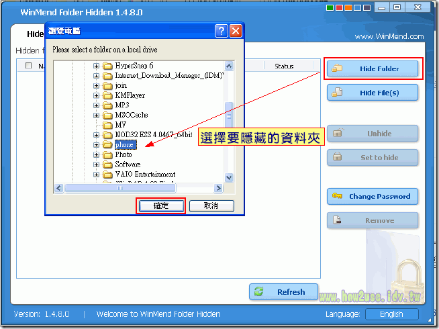Open Change Password

(x=373, y=196)
